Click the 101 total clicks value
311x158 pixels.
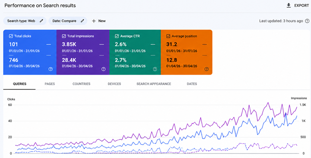point(13,44)
